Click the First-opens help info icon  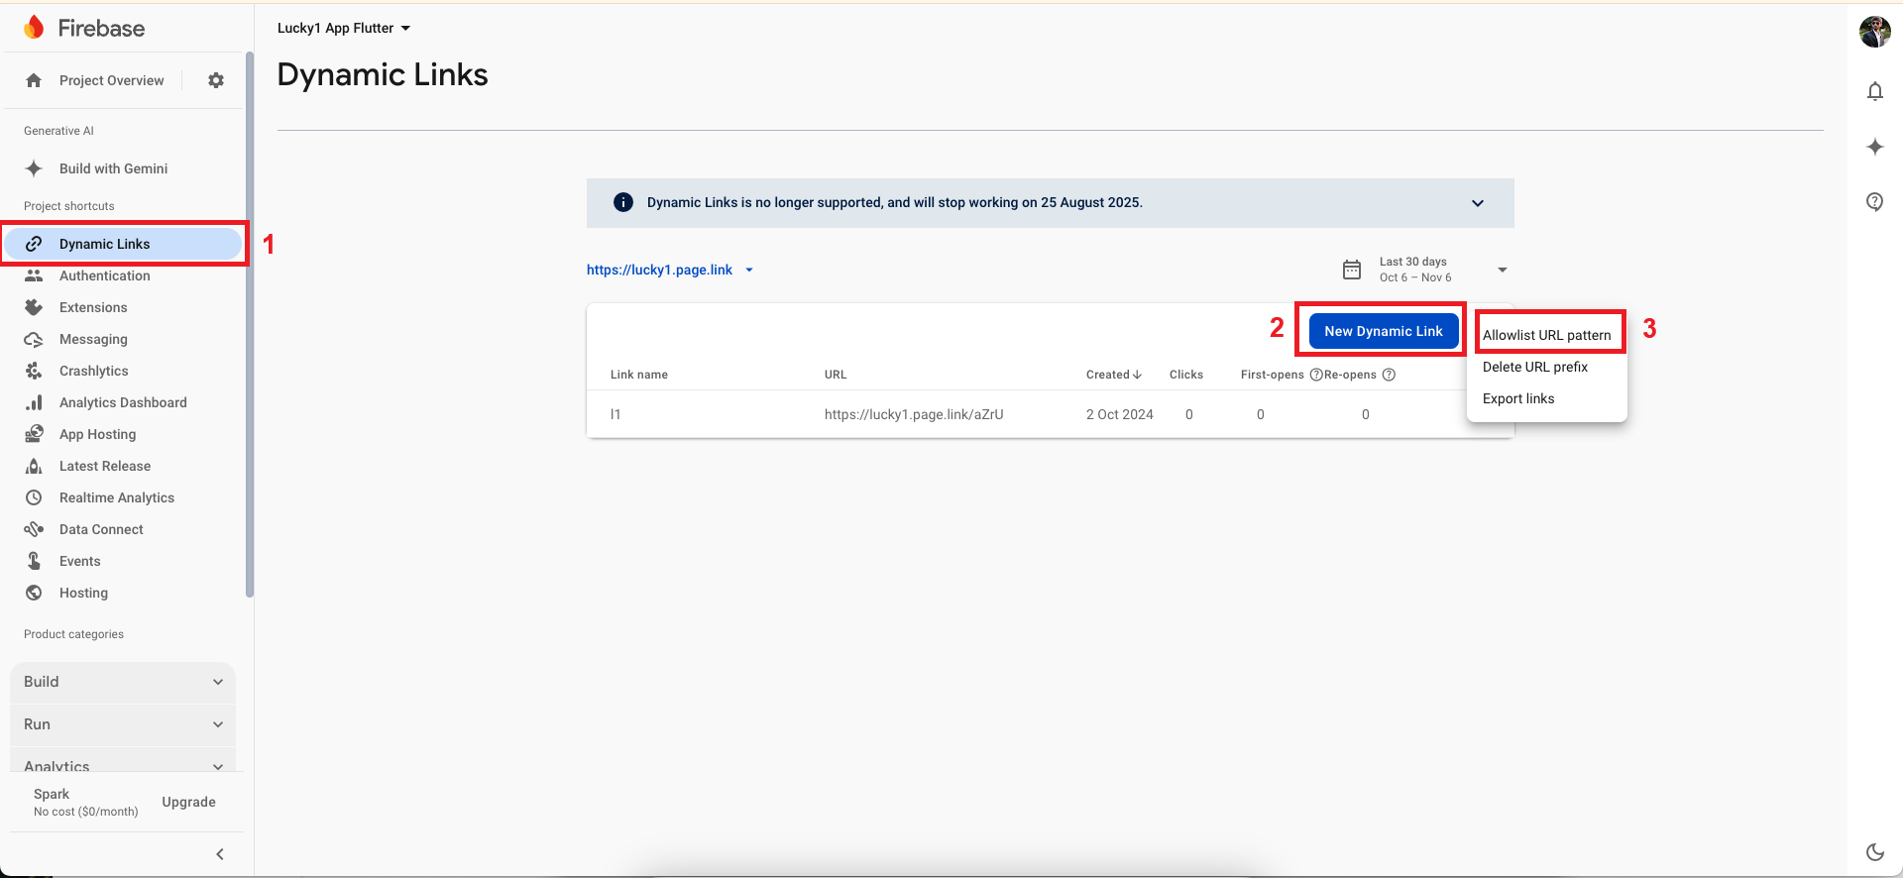[1316, 375]
